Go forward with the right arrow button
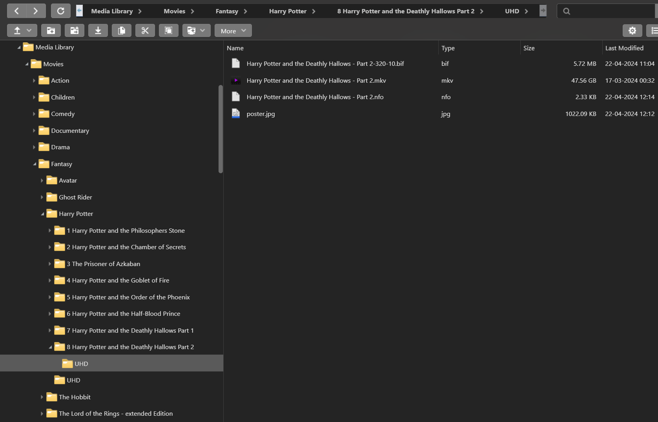 (36, 11)
